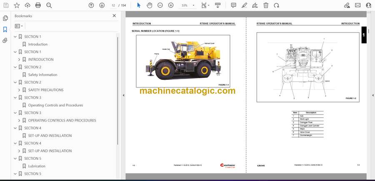Add a comment with the note icon
This screenshot has width=375, height=181.
233,5
